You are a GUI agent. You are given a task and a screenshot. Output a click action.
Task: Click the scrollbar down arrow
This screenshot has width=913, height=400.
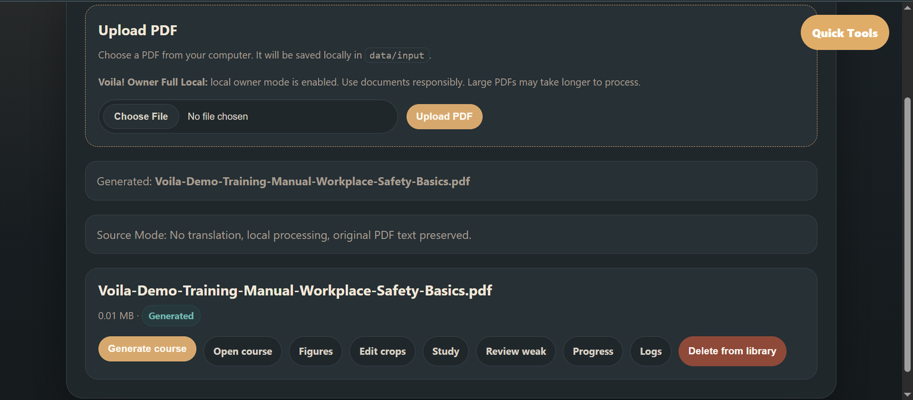click(x=907, y=394)
